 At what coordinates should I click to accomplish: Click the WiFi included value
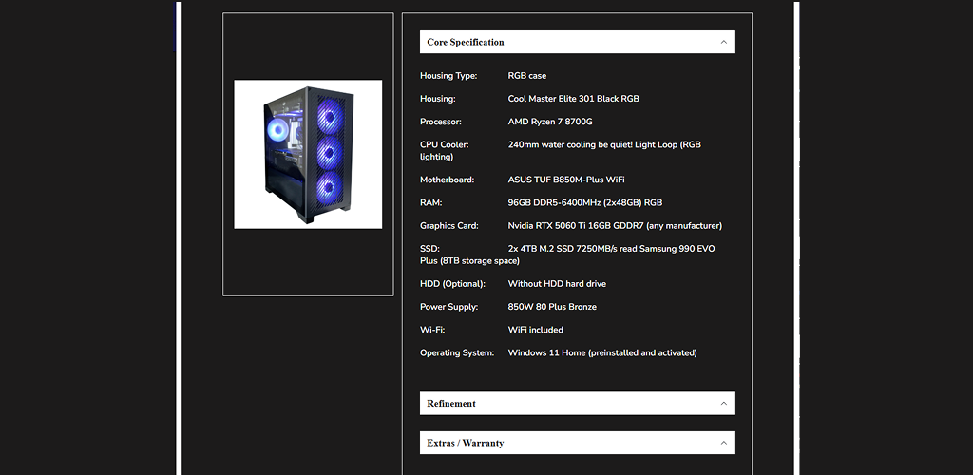point(535,330)
